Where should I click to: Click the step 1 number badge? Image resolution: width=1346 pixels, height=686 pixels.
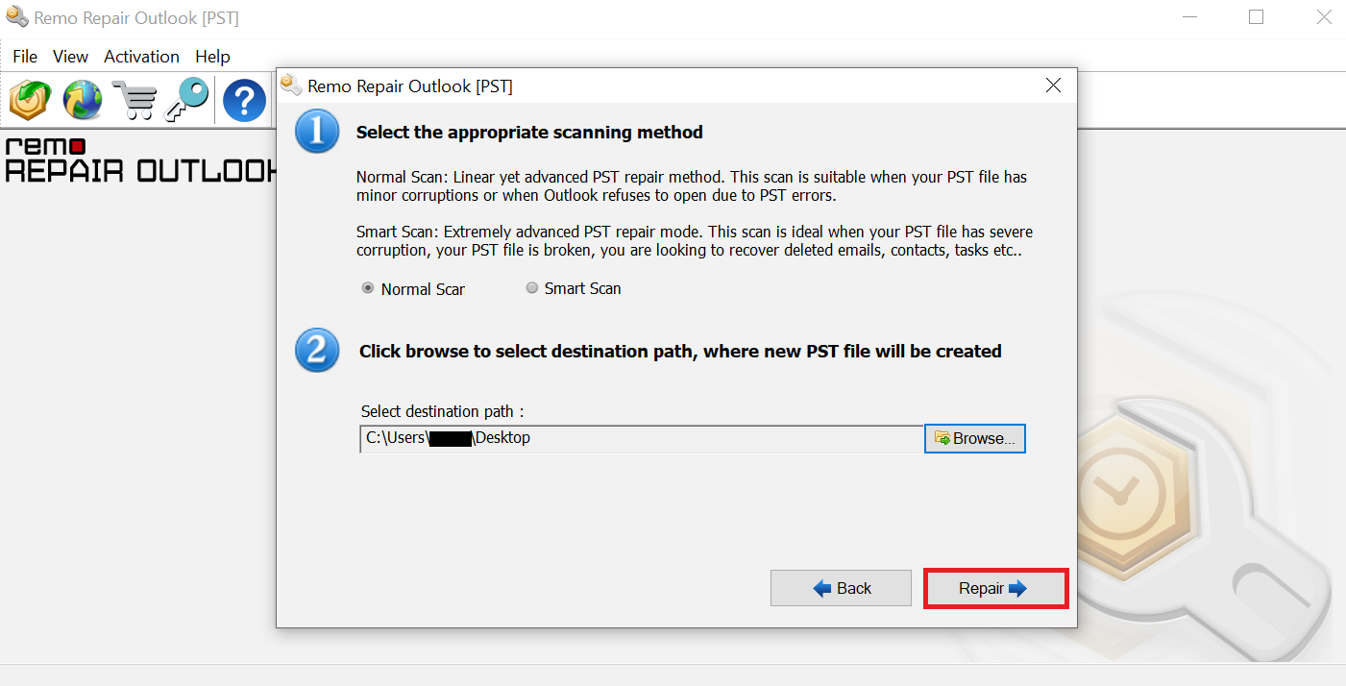click(317, 133)
